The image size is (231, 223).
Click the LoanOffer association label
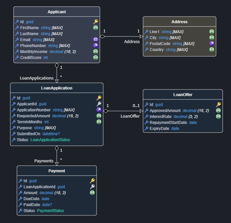pyautogui.click(x=130, y=116)
